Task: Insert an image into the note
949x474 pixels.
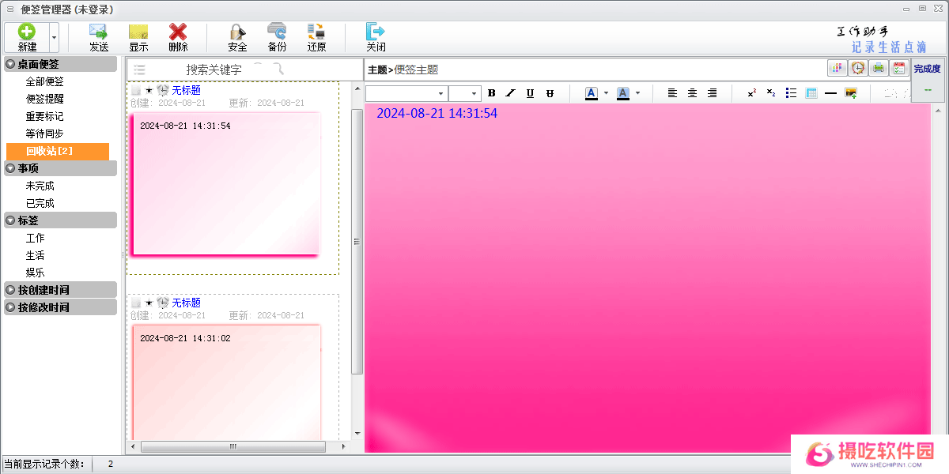Action: coord(851,93)
